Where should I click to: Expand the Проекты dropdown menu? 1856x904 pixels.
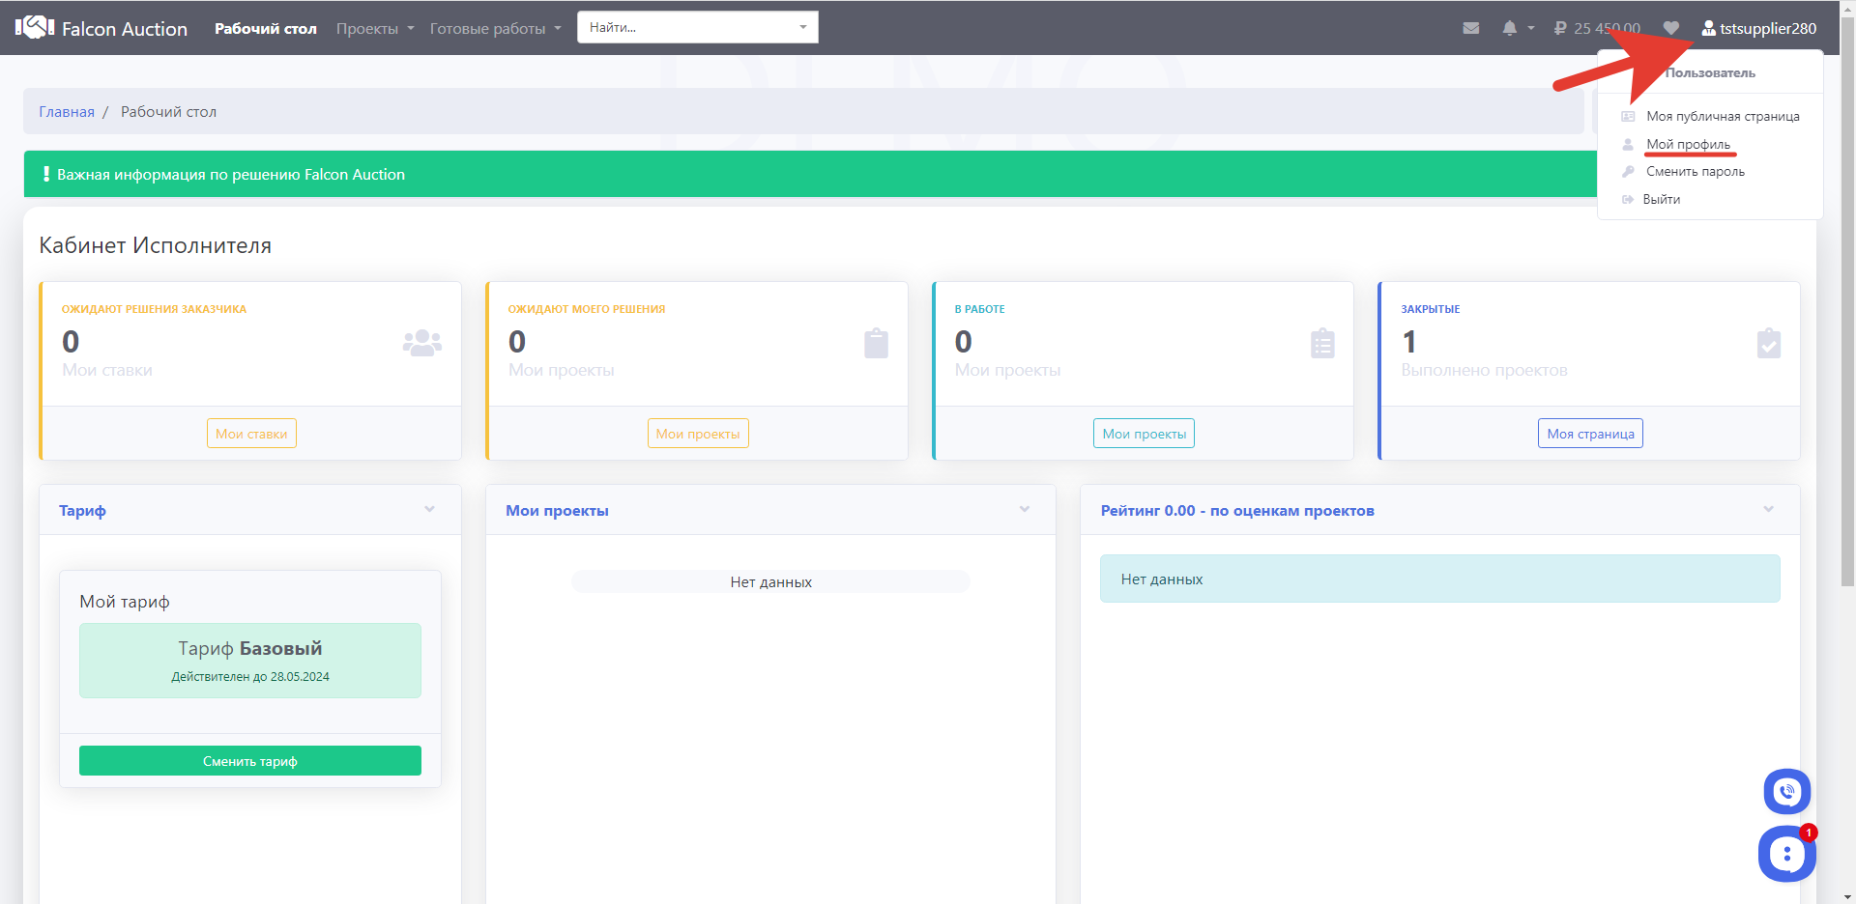pyautogui.click(x=375, y=28)
